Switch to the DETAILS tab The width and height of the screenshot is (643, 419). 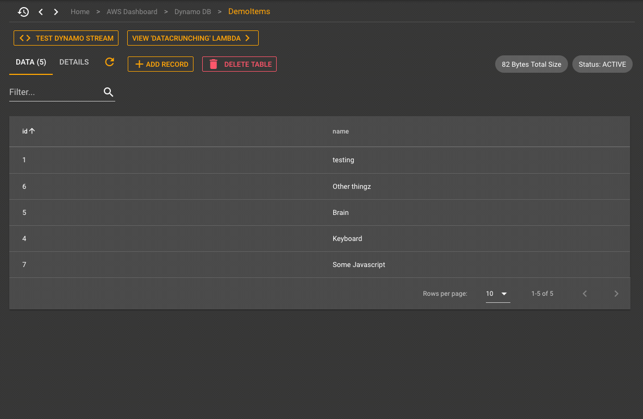[74, 62]
